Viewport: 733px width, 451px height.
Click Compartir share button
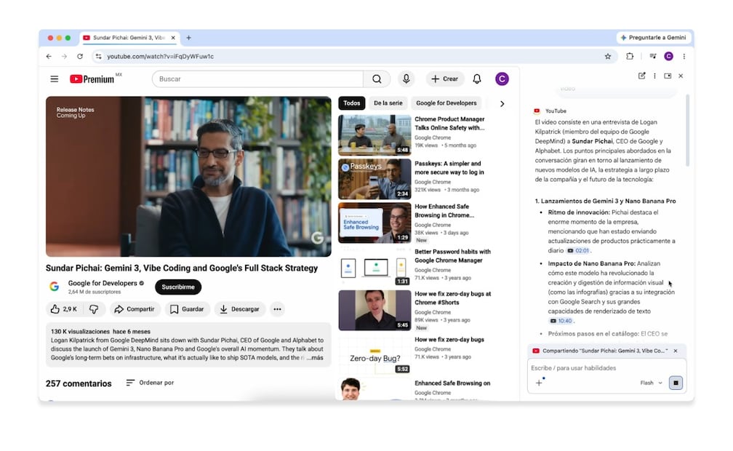135,309
